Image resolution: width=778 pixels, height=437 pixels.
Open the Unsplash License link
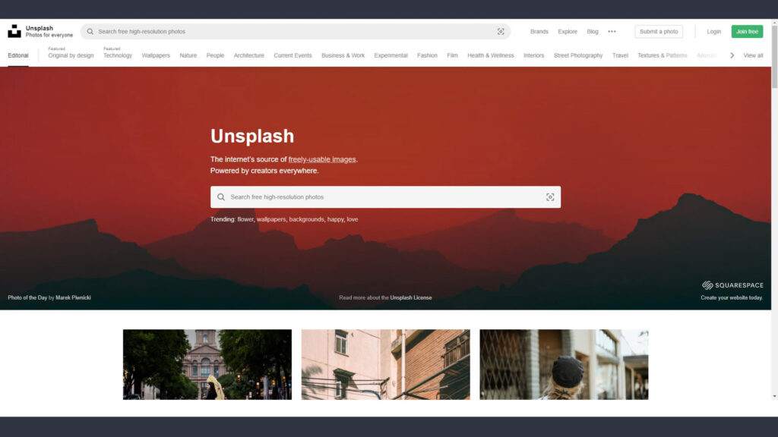coord(411,297)
